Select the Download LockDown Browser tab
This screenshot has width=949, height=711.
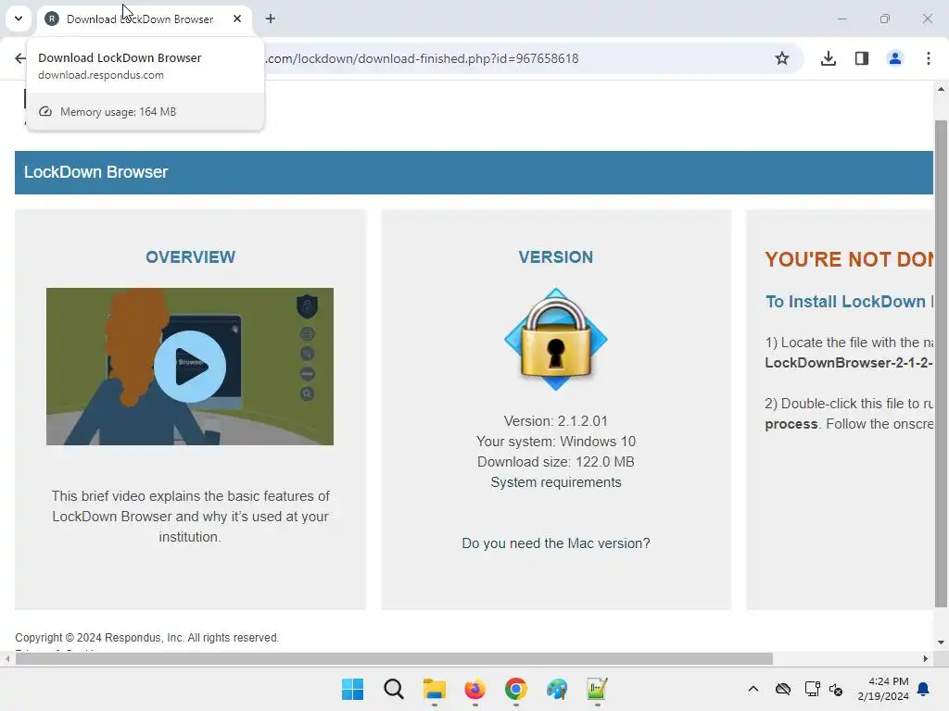pyautogui.click(x=143, y=19)
